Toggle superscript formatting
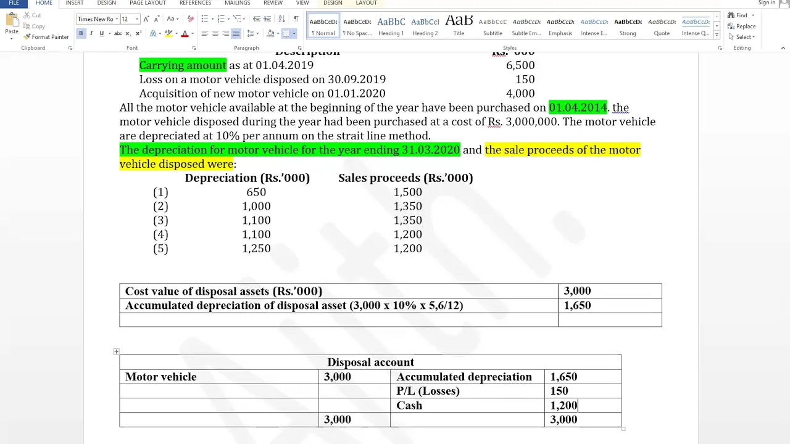This screenshot has width=790, height=444. [138, 33]
